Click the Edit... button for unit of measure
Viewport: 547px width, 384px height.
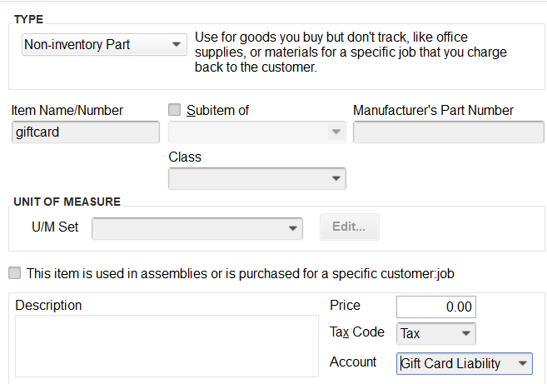point(349,227)
